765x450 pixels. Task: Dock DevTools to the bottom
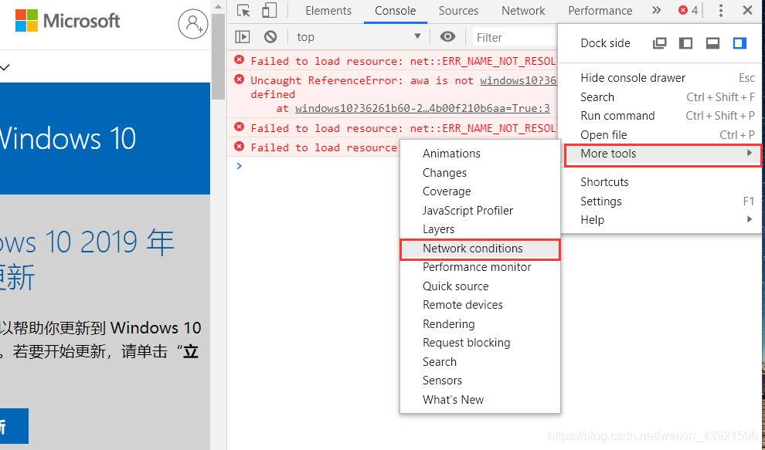(712, 43)
